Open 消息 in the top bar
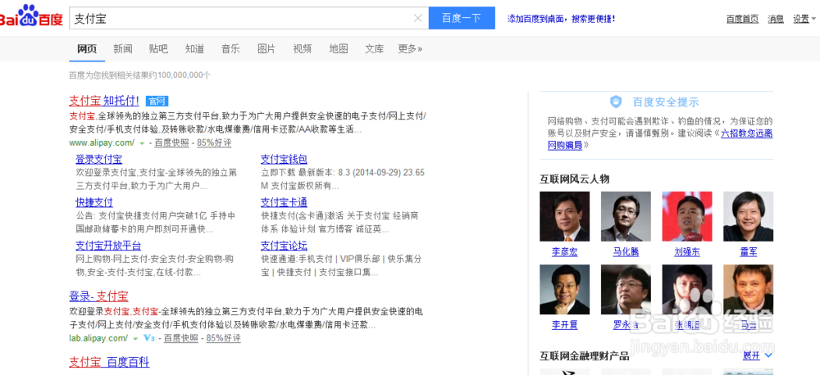Viewport: 820px width, 375px height. point(776,20)
